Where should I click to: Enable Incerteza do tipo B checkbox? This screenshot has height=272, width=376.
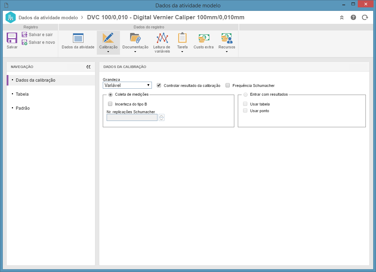[110, 104]
